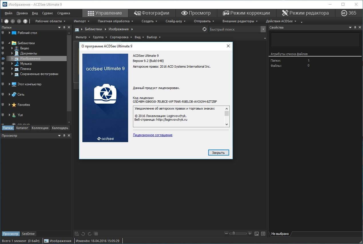363x244 pixels.
Task: Go to the home folder icon
Action: tap(6, 21)
